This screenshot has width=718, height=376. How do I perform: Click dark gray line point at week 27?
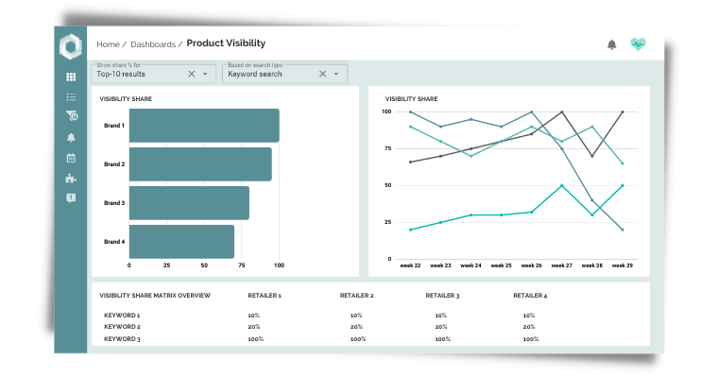[562, 111]
